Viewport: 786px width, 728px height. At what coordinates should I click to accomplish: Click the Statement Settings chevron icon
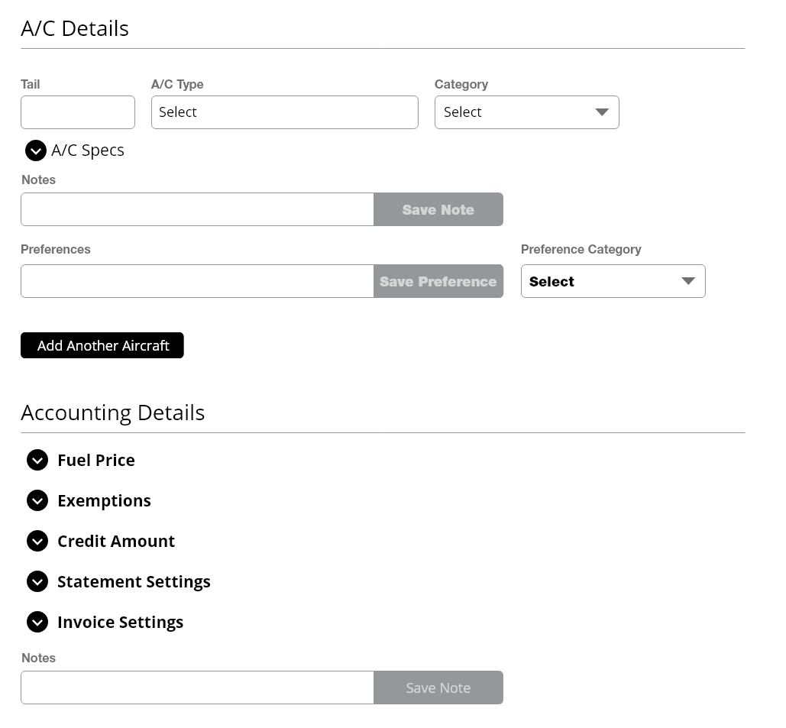point(37,581)
